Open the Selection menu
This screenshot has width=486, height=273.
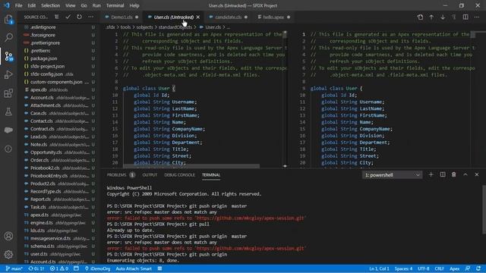click(x=50, y=5)
